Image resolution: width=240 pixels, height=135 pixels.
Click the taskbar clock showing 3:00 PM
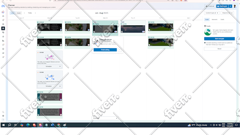coord(230,125)
